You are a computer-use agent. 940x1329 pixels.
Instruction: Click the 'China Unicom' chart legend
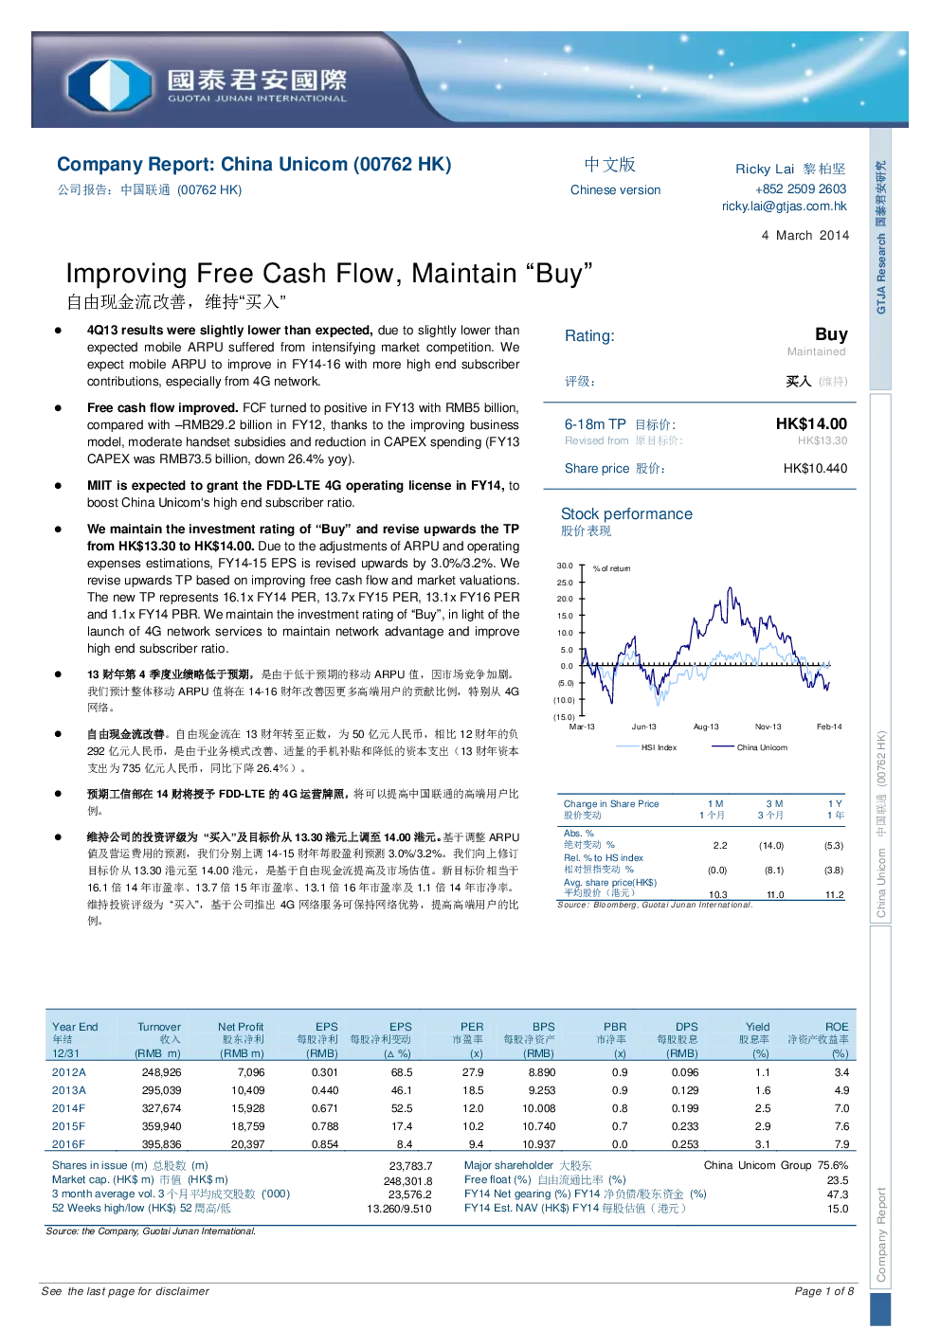point(750,747)
